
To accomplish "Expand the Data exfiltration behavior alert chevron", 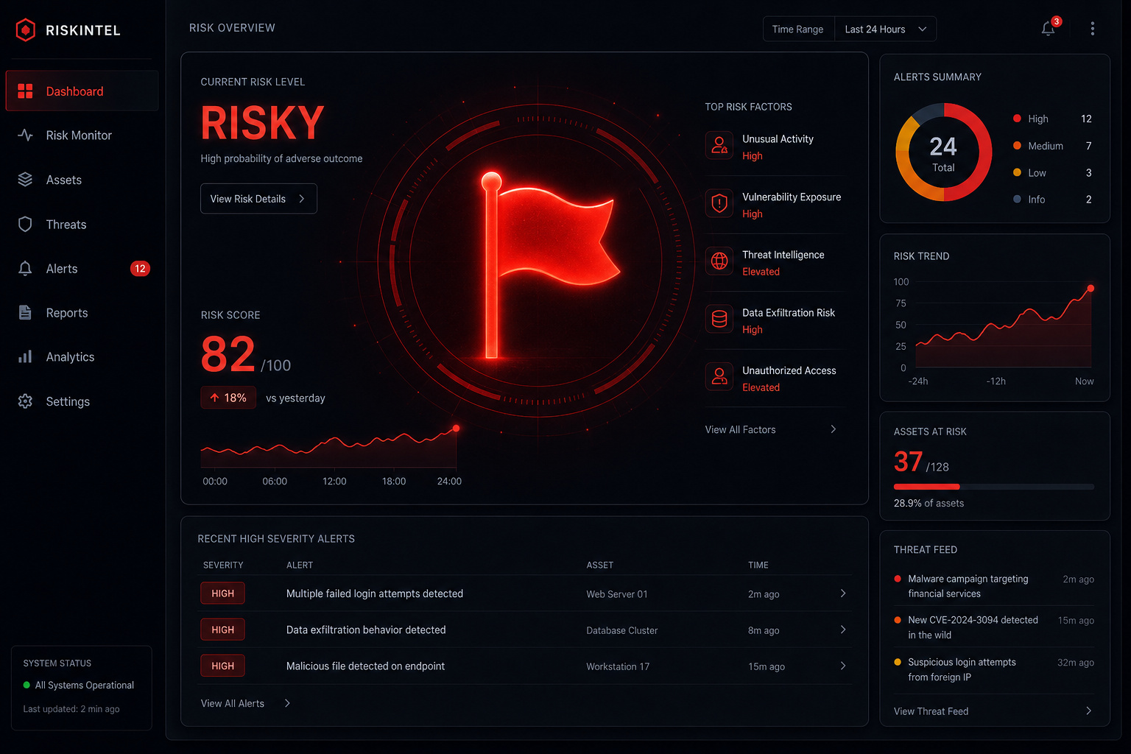I will click(843, 630).
